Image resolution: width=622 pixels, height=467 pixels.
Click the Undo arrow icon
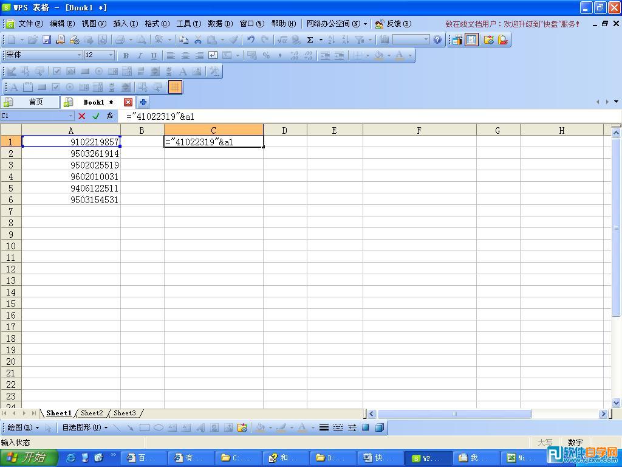point(251,40)
